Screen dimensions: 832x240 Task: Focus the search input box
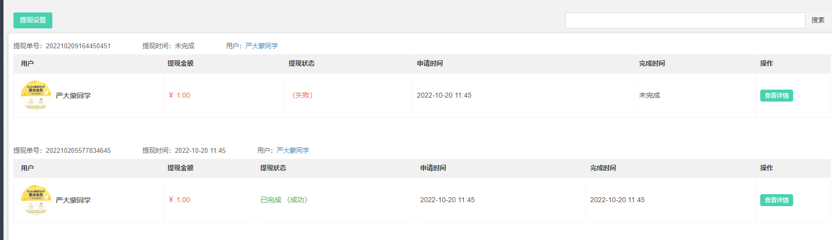[685, 20]
